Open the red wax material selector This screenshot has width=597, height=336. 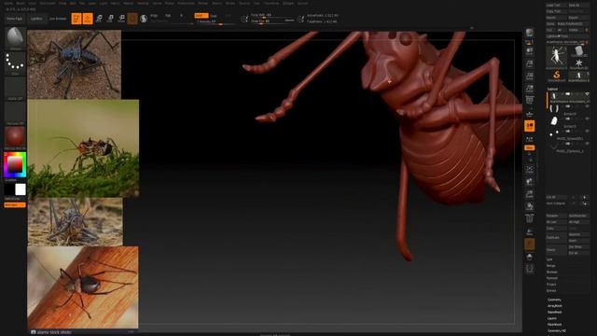click(x=15, y=138)
